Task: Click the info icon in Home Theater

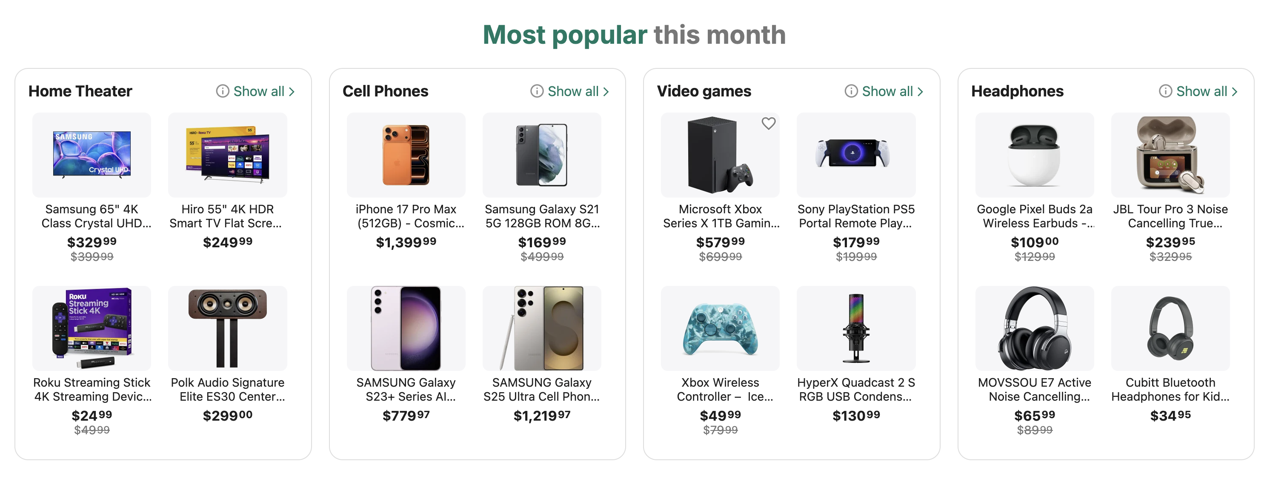Action: point(222,91)
